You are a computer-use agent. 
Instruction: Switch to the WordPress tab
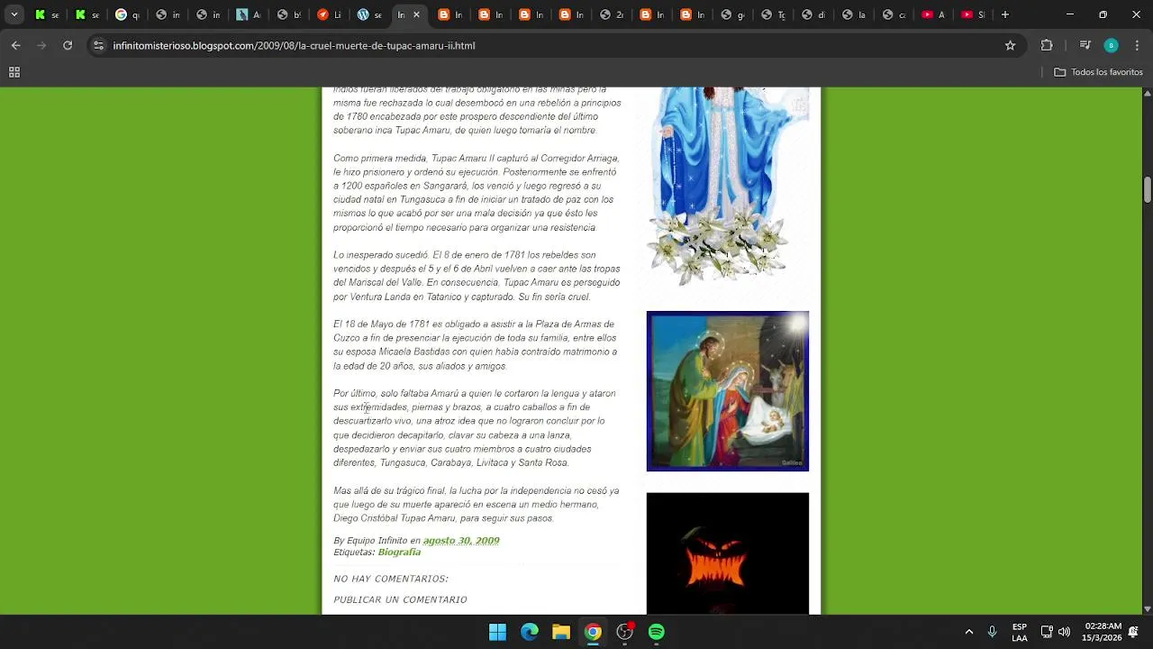point(369,14)
